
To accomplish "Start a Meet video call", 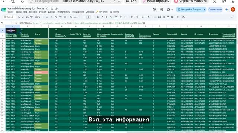I will pyautogui.click(x=168, y=10).
